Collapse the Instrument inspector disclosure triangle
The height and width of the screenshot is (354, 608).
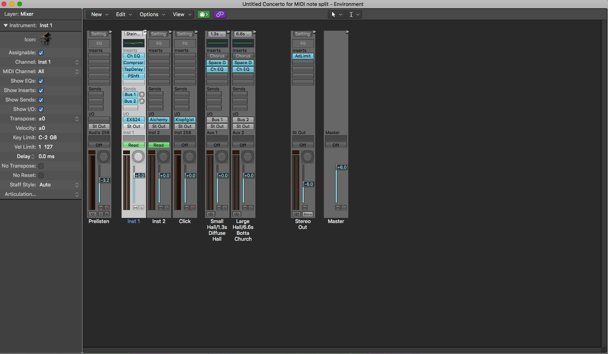tap(6, 26)
